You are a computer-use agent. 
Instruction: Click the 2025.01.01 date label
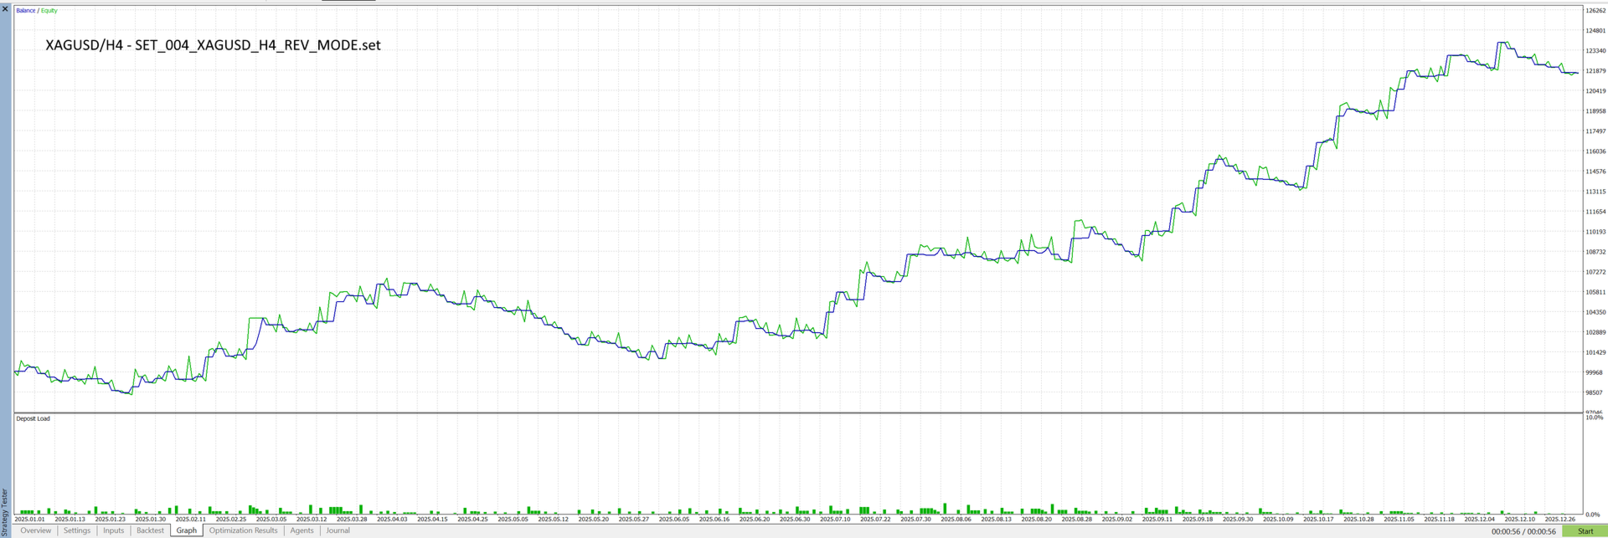pyautogui.click(x=30, y=520)
